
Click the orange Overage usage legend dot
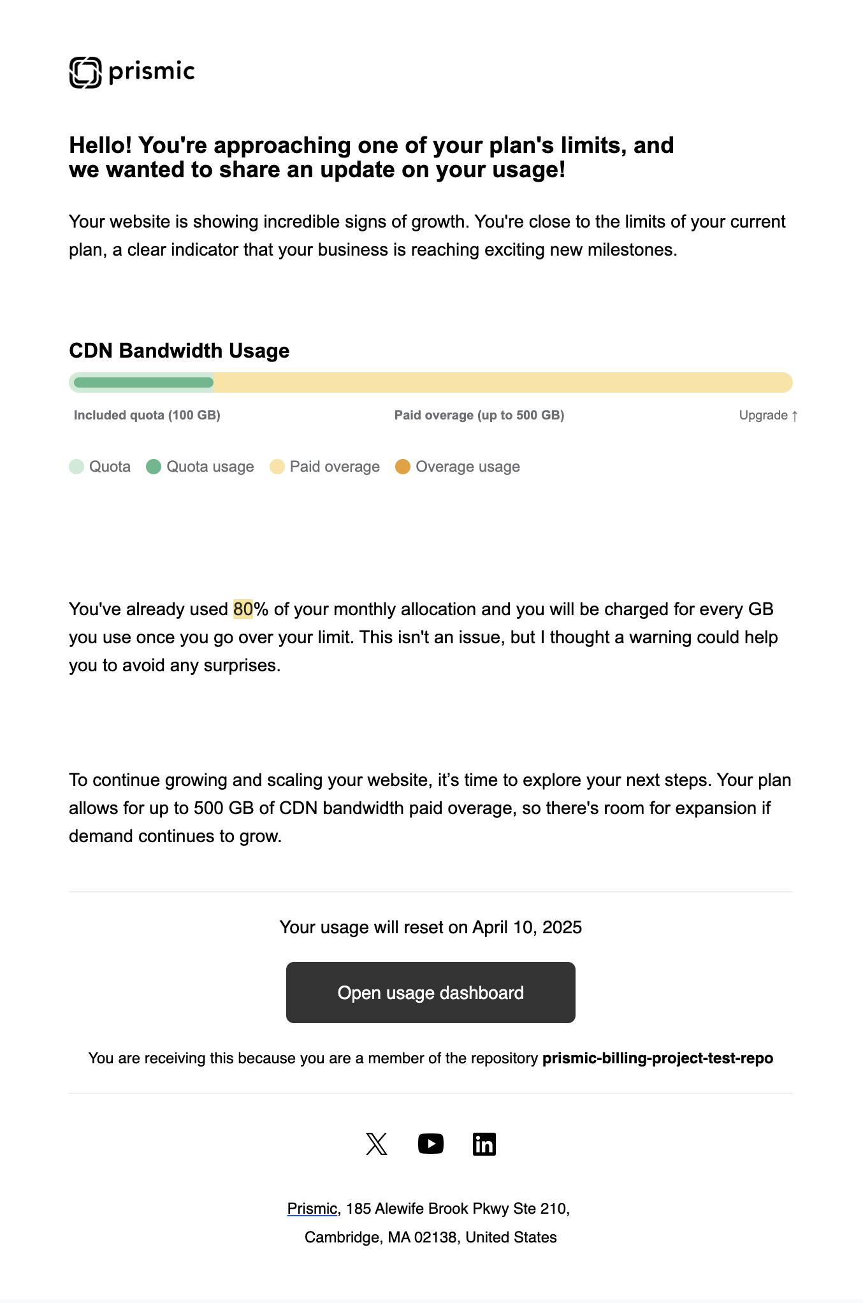pos(403,467)
